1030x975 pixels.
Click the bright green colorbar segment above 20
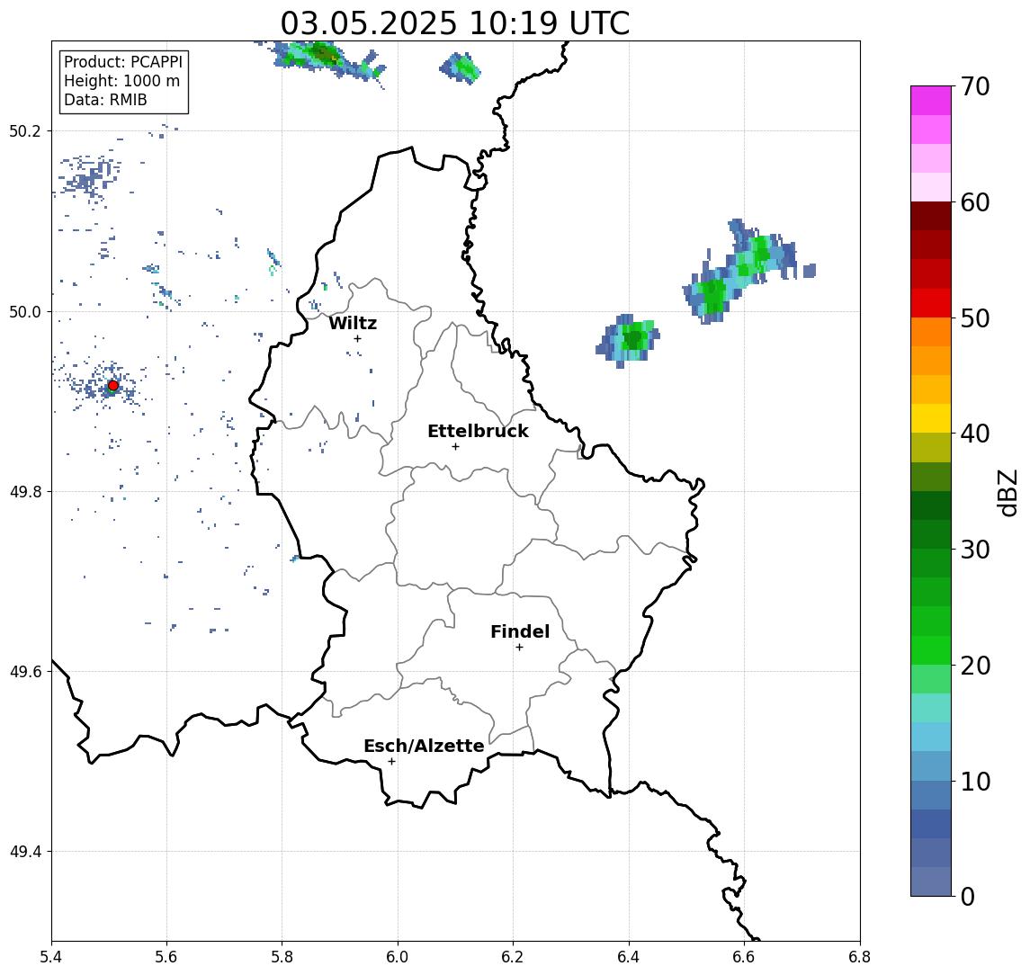point(931,649)
